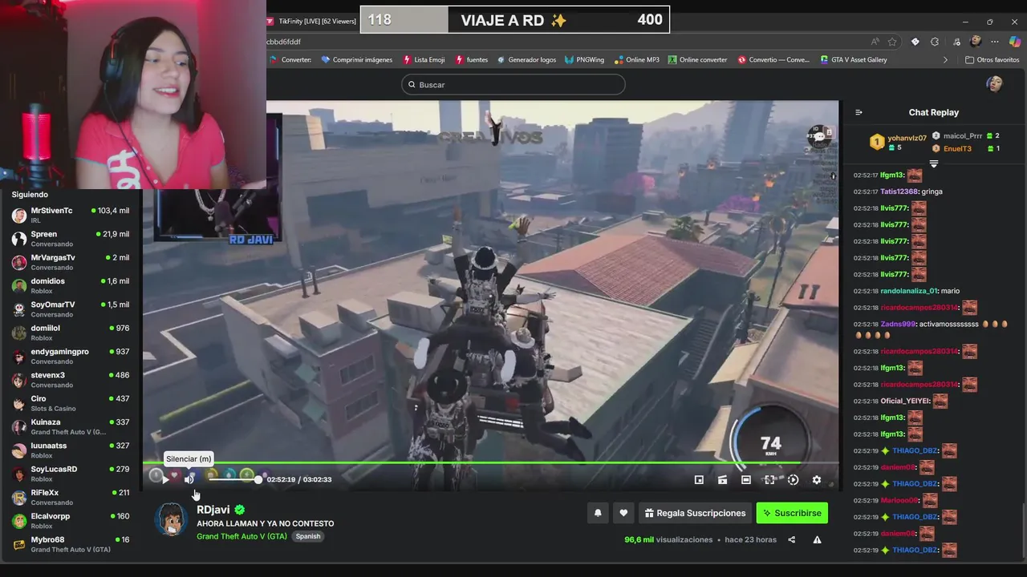The height and width of the screenshot is (577, 1027).
Task: Click the read aloud icon in the address bar
Action: click(x=875, y=42)
